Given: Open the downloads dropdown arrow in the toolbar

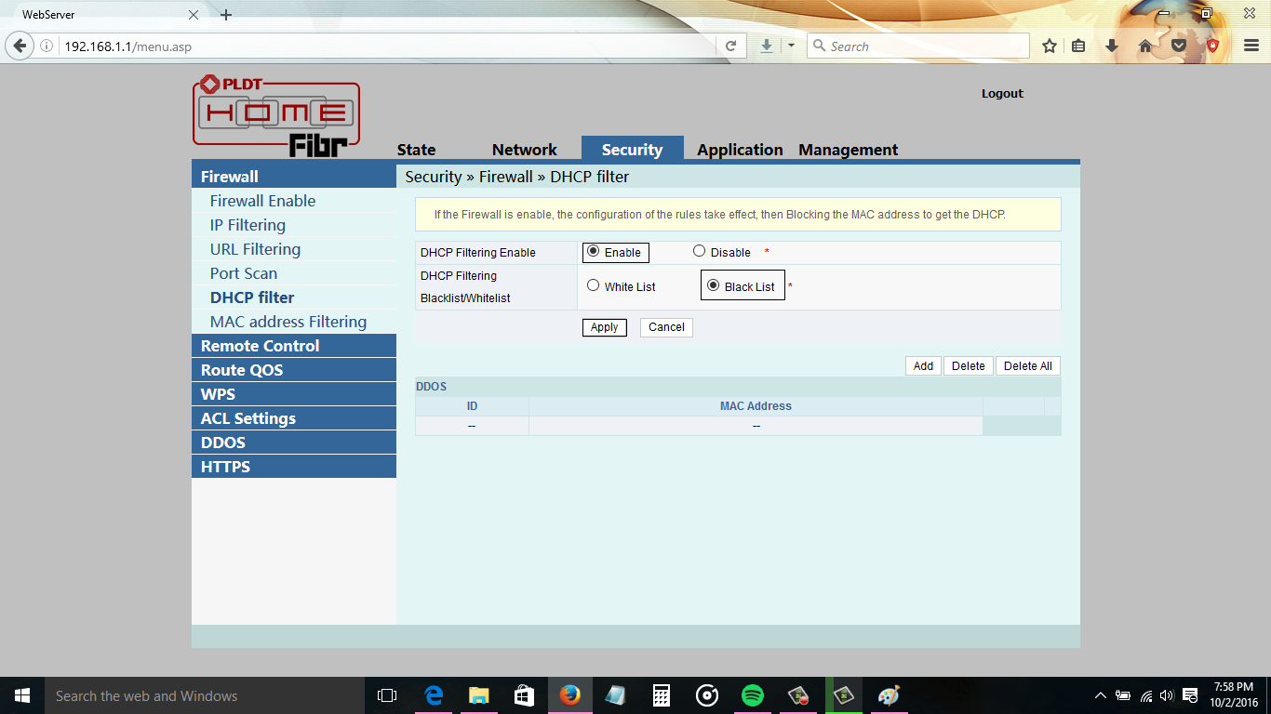Looking at the screenshot, I should [x=792, y=45].
